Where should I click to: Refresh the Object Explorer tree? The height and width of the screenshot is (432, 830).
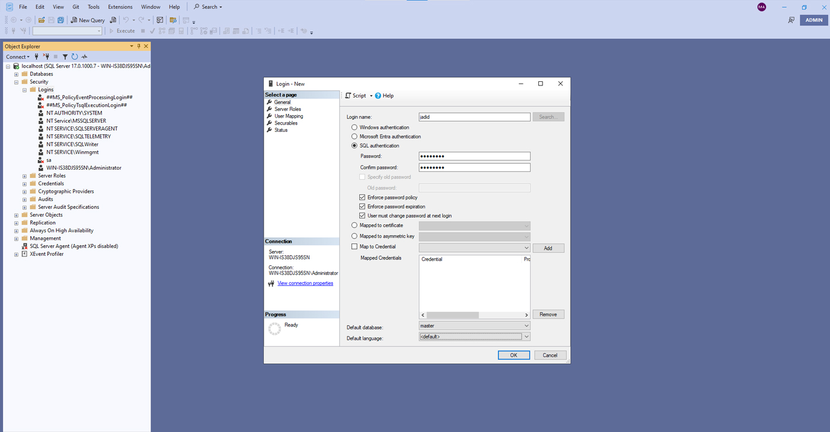(74, 56)
